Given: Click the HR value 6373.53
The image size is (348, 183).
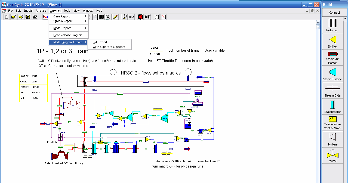Looking at the screenshot, I should pyautogui.click(x=36, y=92).
